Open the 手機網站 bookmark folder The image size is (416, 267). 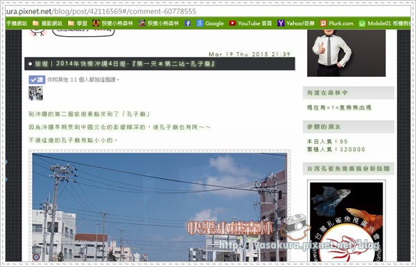coord(17,24)
